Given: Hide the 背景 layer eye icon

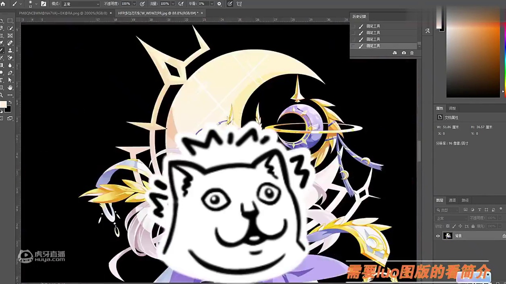Looking at the screenshot, I should tap(438, 236).
